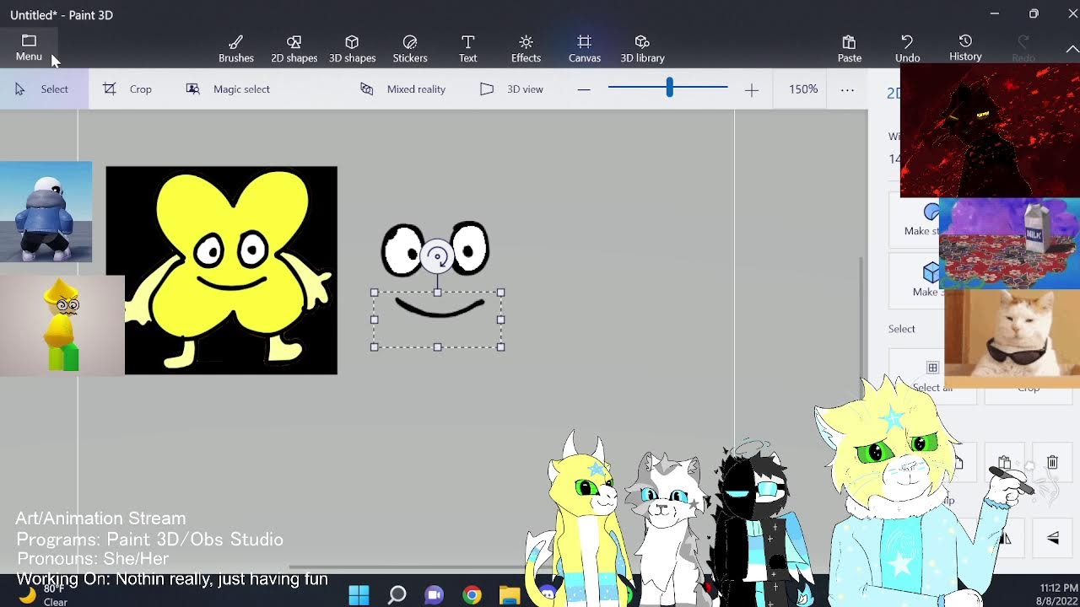Open the Brushes tool tab
Viewport: 1080px width, 607px height.
tap(236, 49)
